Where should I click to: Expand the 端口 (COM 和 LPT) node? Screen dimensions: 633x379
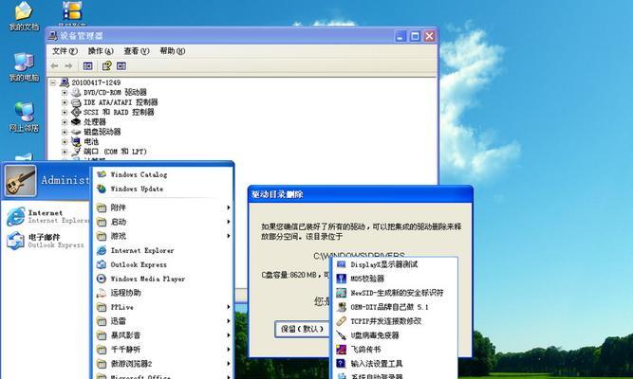coord(65,152)
